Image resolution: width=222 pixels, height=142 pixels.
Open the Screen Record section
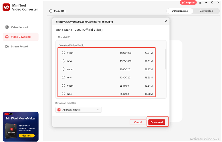(21, 46)
